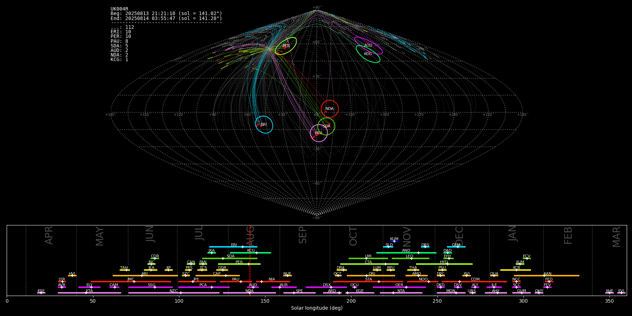
Task: Click the DEC month label in timeline
Action: (459, 236)
